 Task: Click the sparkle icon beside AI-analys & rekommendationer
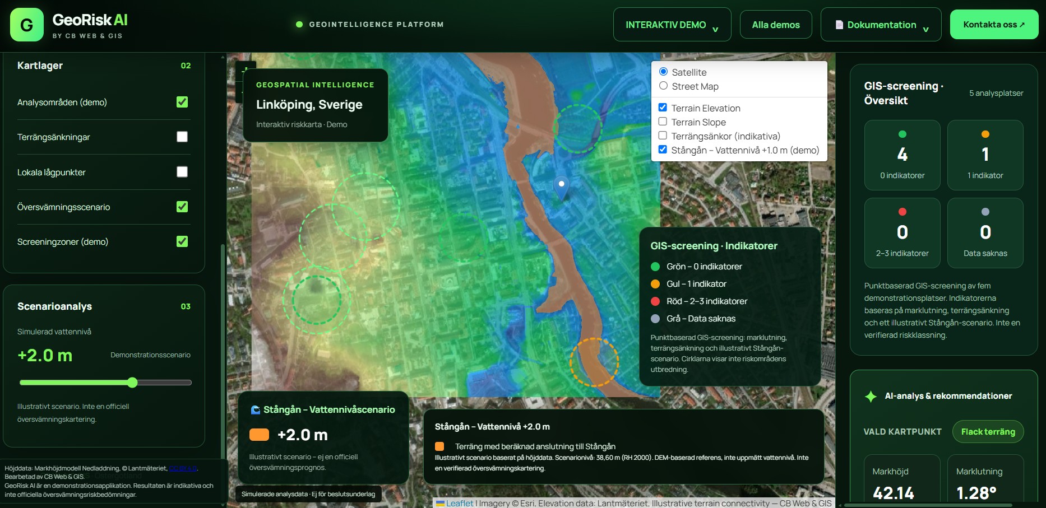pos(871,397)
